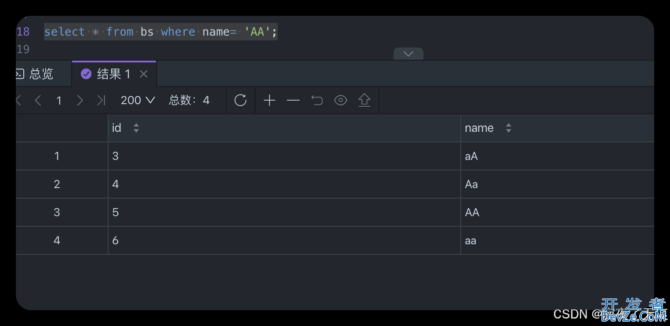Add a new row with plus icon
Viewport: 670px width, 326px height.
[x=269, y=100]
